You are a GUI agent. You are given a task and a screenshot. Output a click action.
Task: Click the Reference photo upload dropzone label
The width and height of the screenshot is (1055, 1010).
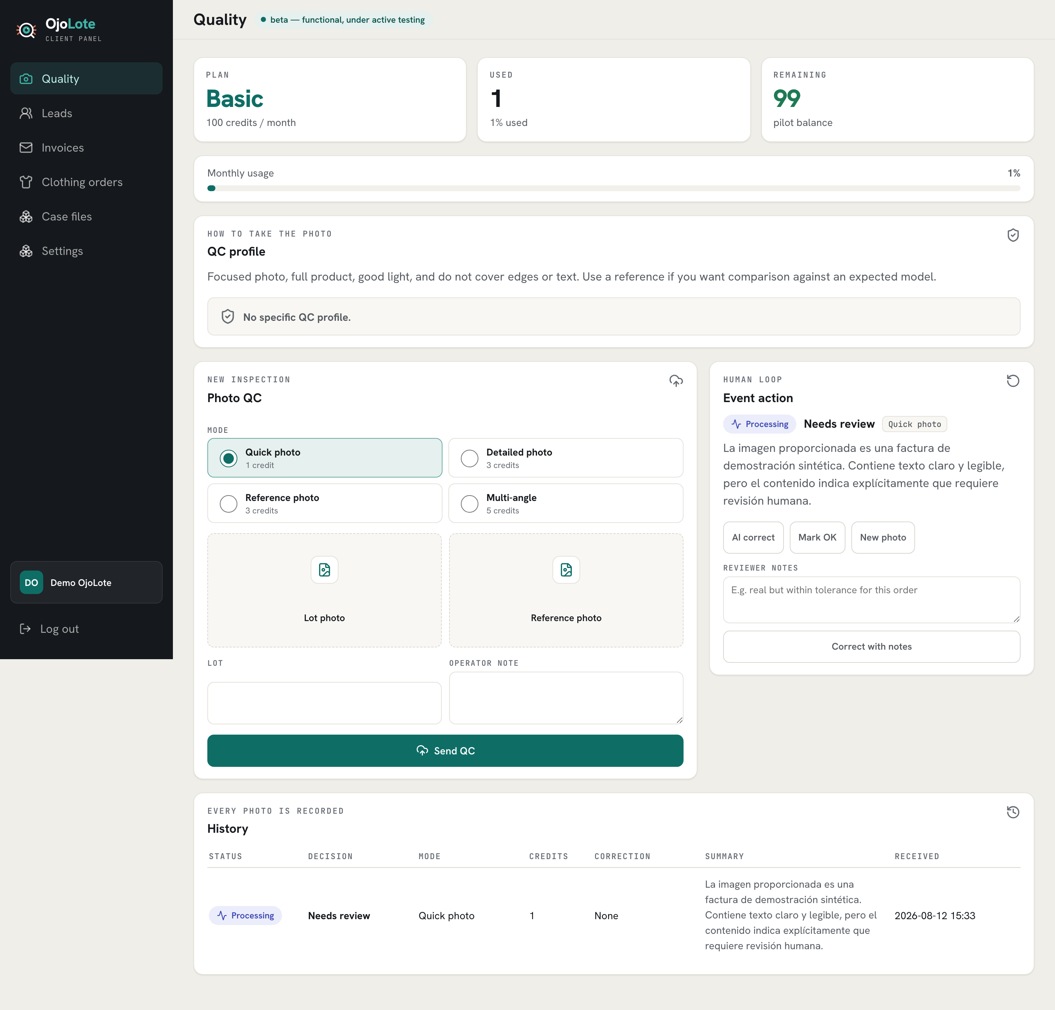(x=566, y=618)
